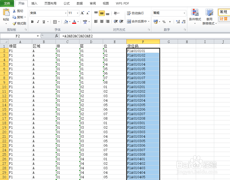
Task: Select cell F1A010101
Action: pyautogui.click(x=143, y=51)
